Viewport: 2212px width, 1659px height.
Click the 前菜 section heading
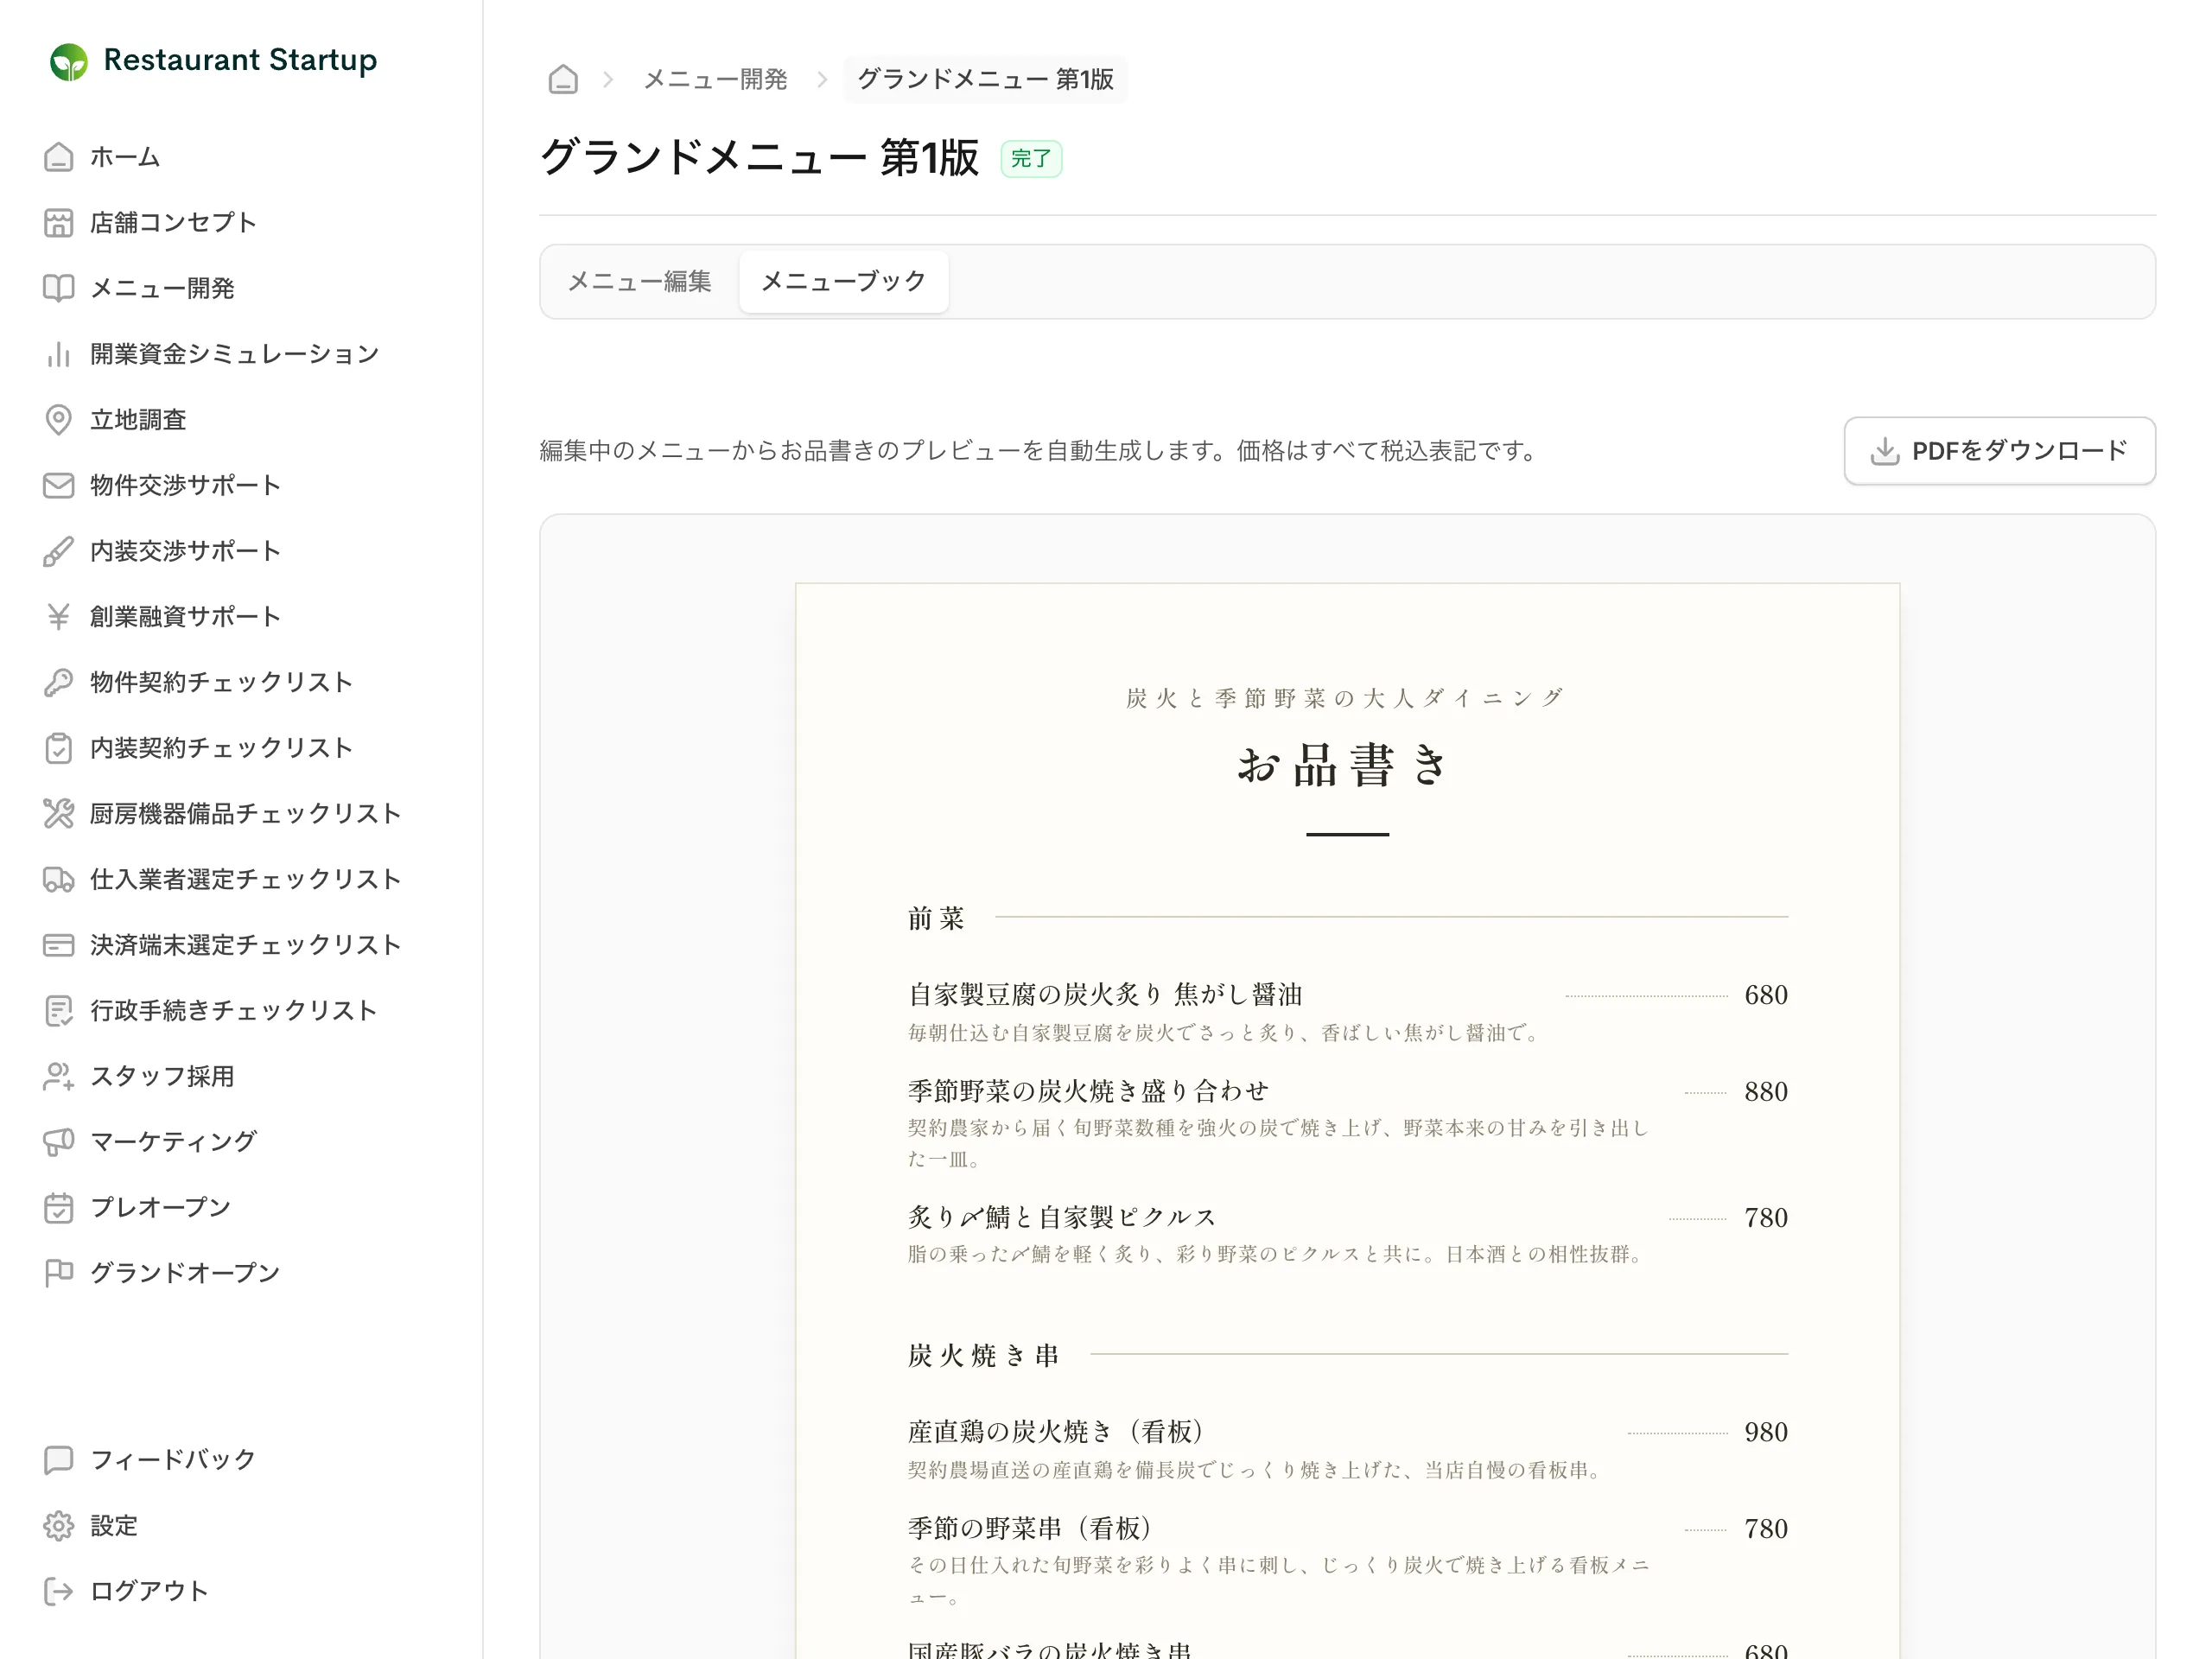click(x=936, y=918)
